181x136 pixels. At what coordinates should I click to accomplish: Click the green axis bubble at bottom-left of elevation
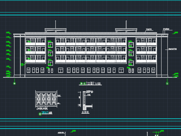(x=14, y=84)
